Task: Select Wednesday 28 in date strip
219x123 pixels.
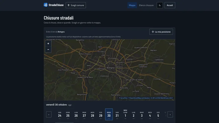Action: 93,115
